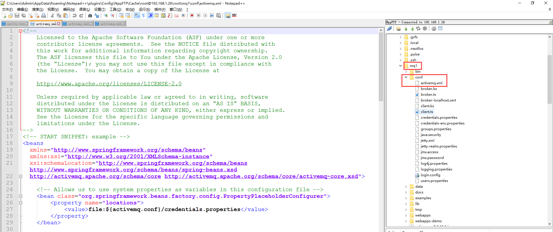553x232 pixels.
Task: Open NppFTP settings gear icon
Action: tap(434, 28)
